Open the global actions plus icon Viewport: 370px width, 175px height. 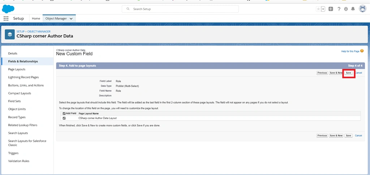(x=331, y=9)
